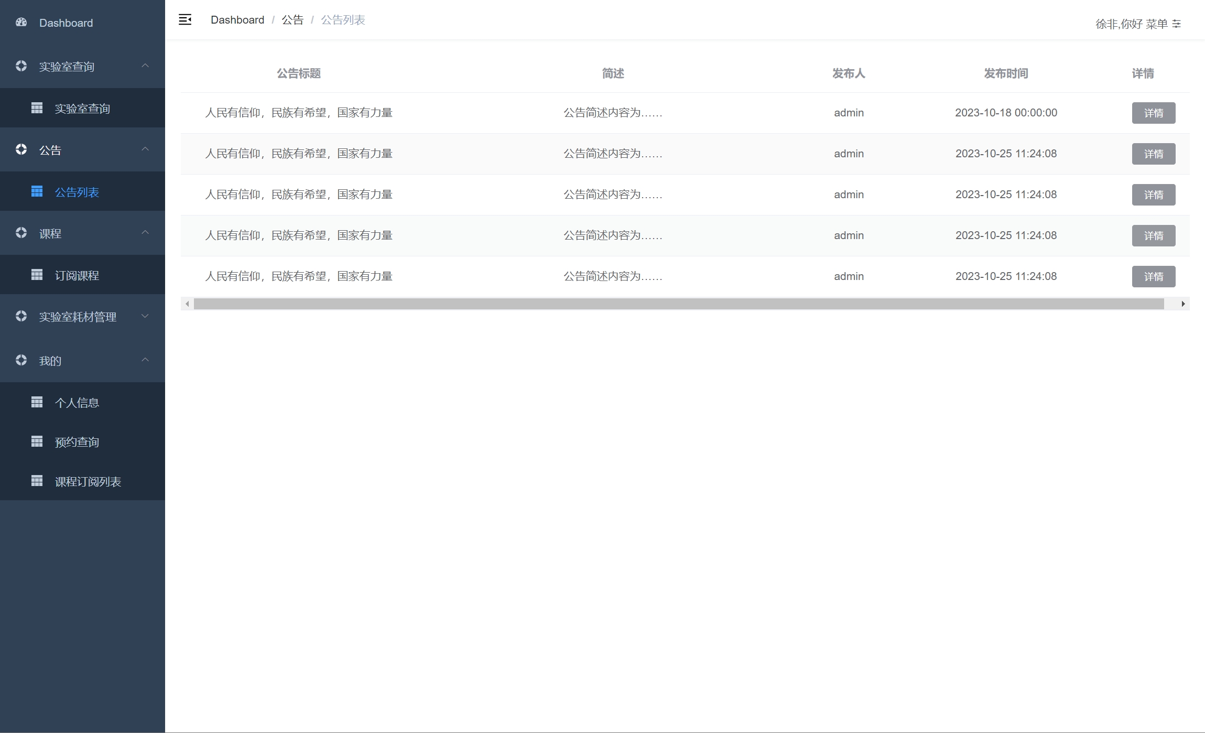Open the 实验室查询 submenu item
1205x733 pixels.
[82, 109]
